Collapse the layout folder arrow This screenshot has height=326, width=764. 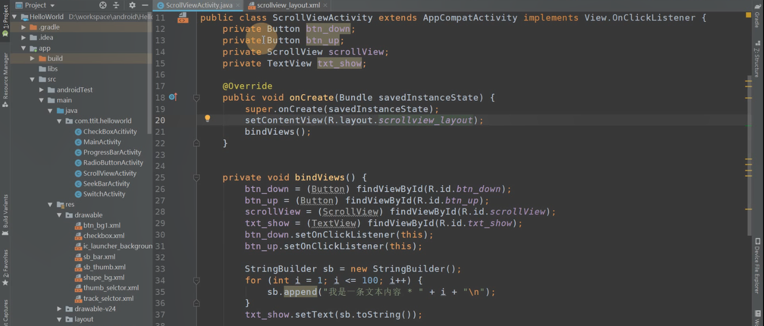tap(59, 319)
